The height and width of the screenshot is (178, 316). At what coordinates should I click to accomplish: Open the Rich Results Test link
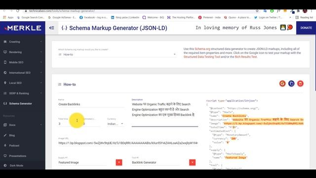[246, 57]
